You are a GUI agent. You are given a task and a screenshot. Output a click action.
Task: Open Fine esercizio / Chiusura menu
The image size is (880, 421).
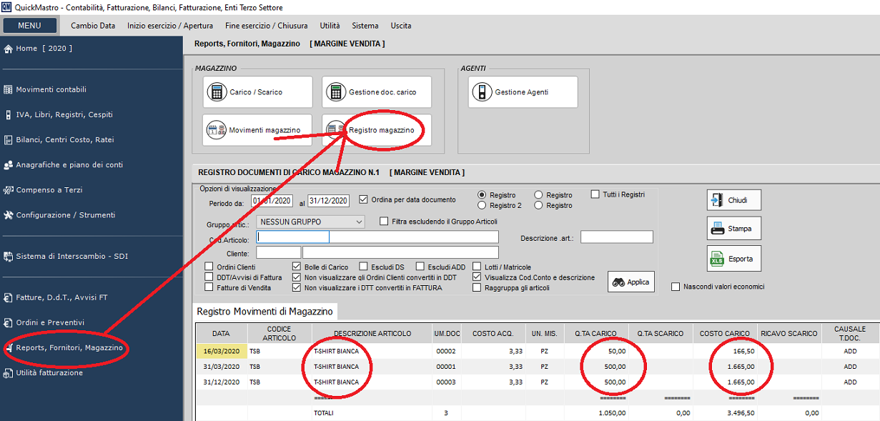click(267, 26)
